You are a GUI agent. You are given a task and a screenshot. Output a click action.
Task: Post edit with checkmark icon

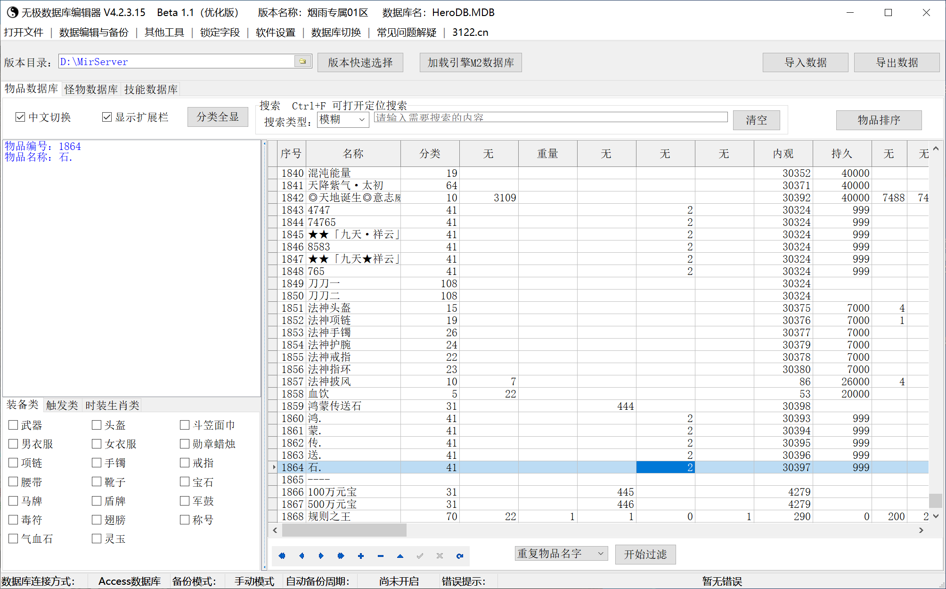click(x=420, y=556)
